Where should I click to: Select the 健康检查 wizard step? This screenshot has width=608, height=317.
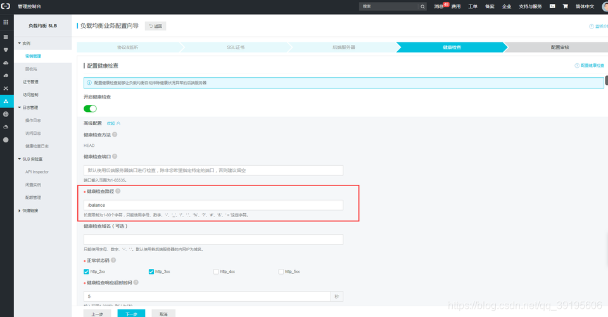(x=452, y=47)
